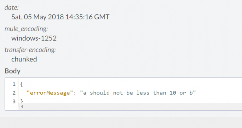Click the mule_encoding header label
This screenshot has width=242, height=128.
pos(26,29)
